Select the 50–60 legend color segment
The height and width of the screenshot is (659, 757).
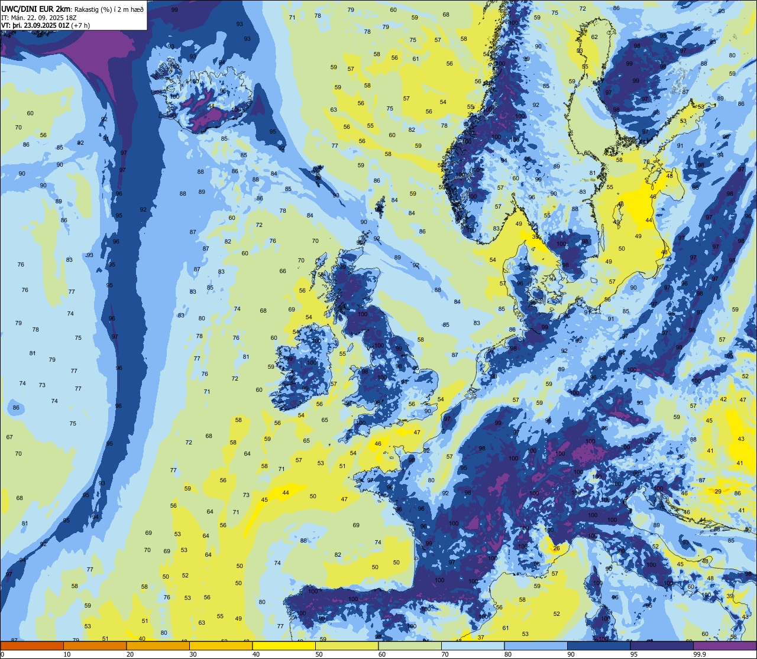click(x=347, y=646)
